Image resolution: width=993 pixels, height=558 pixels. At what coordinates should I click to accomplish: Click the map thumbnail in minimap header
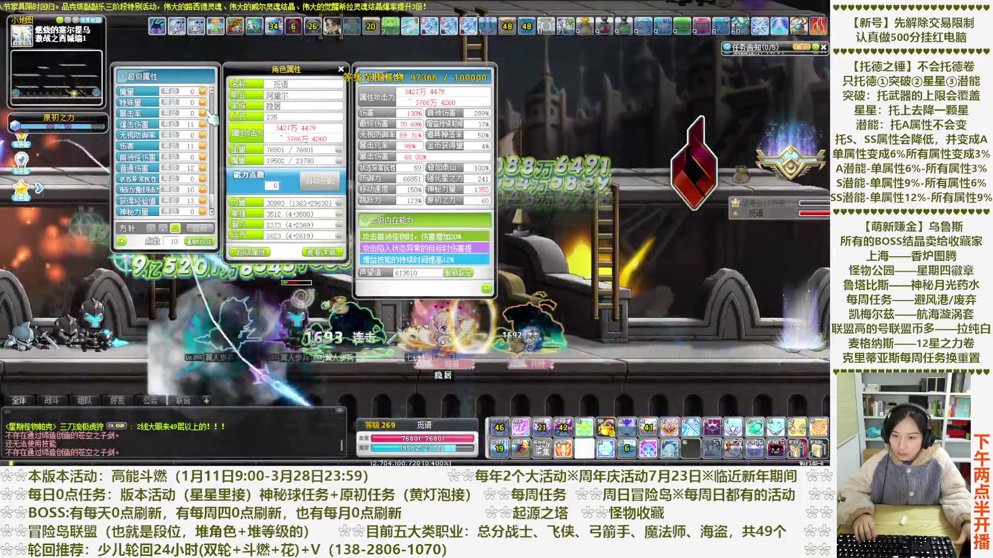[22, 35]
